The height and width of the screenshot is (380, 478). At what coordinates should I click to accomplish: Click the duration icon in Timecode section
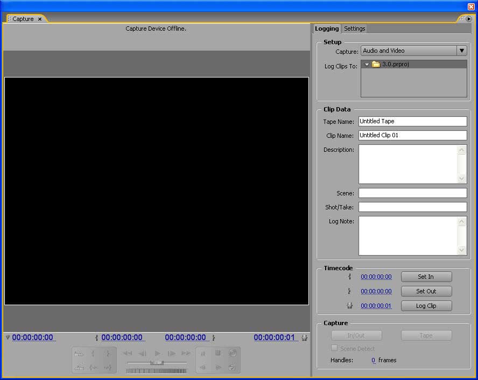tap(350, 305)
